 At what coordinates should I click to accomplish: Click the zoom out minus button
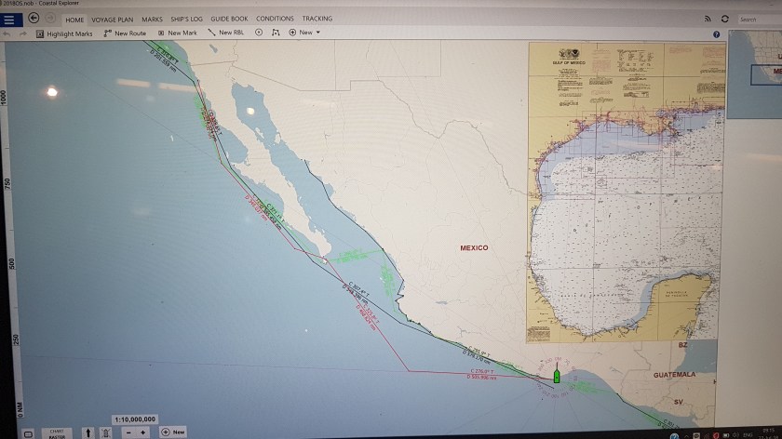(128, 432)
